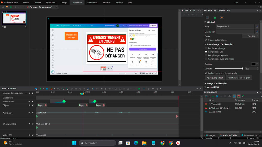Image resolution: width=262 pixels, height=147 pixels.
Task: Open the Ressources view mode dropdown arrow
Action: click(x=209, y=96)
